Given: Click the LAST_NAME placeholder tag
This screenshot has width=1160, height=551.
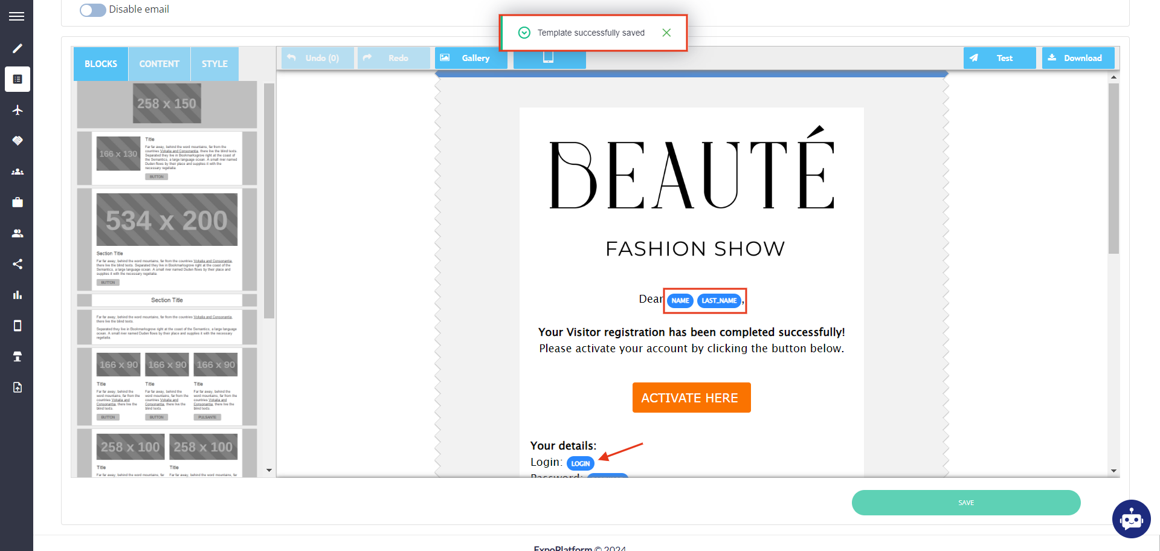Looking at the screenshot, I should tap(719, 300).
